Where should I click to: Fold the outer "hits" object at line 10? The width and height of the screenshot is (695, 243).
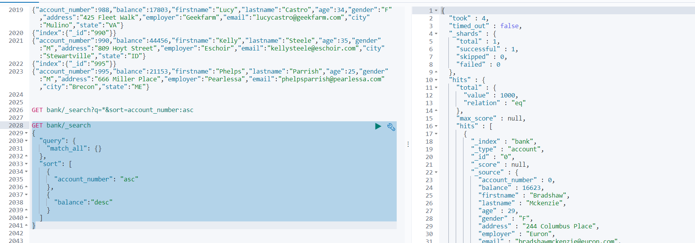point(436,80)
